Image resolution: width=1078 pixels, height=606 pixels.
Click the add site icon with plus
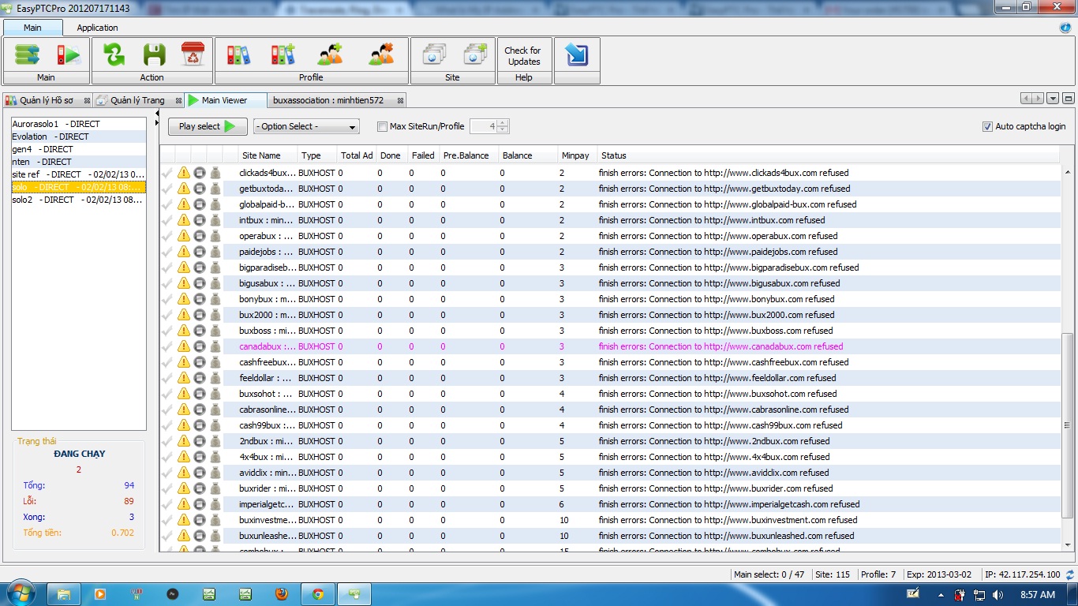tap(475, 54)
